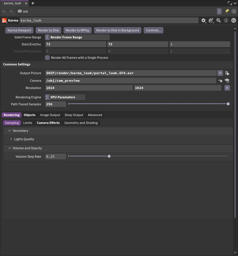Click the Path Traced Samples slider handle
Image resolution: width=238 pixels, height=256 pixels.
(228, 104)
